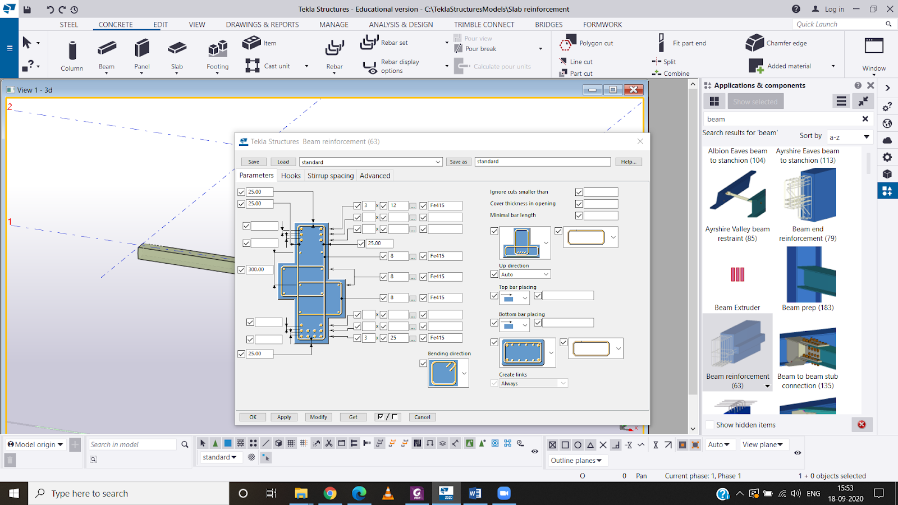Click the Apply button in dialog
Screen dimensions: 898x505
point(284,417)
